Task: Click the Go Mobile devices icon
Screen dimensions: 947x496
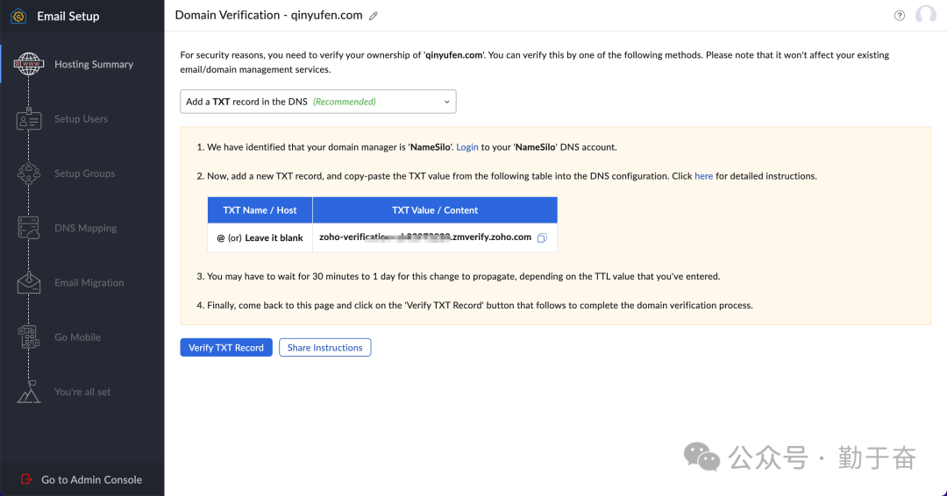Action: (x=29, y=337)
